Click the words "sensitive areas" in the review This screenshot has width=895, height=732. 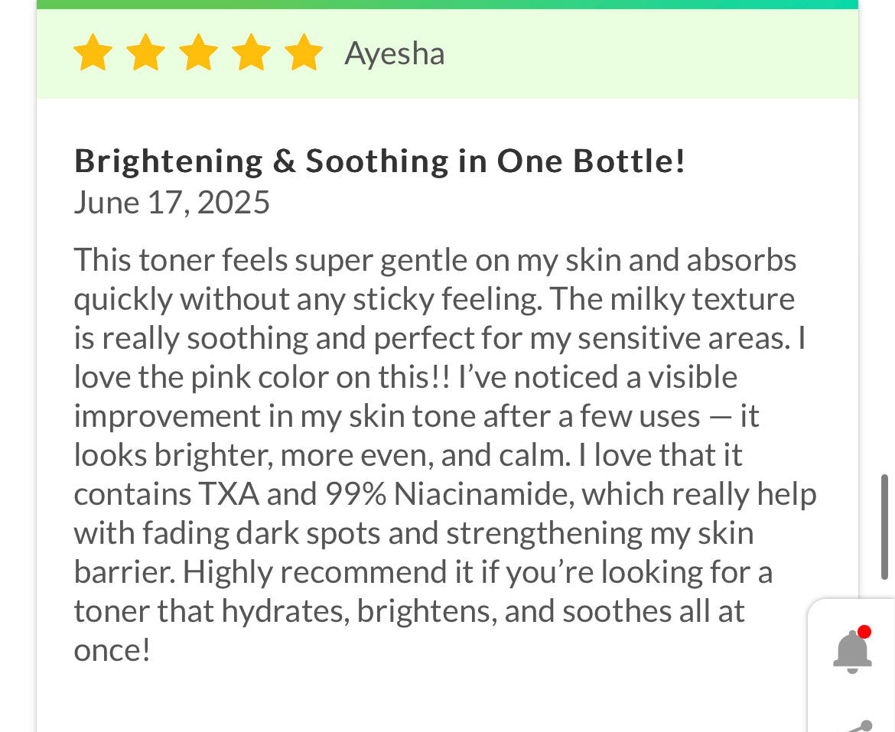[682, 338]
